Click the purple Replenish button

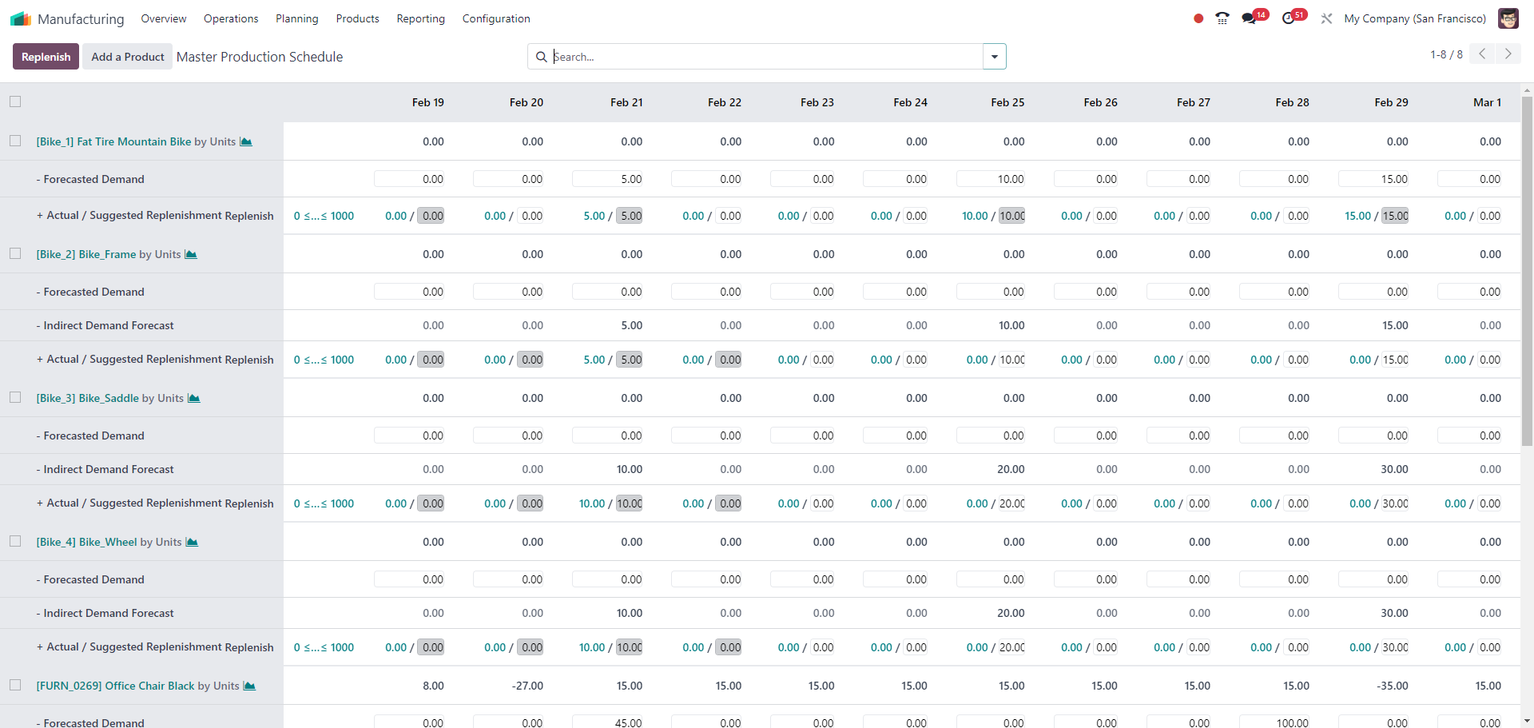pos(46,57)
